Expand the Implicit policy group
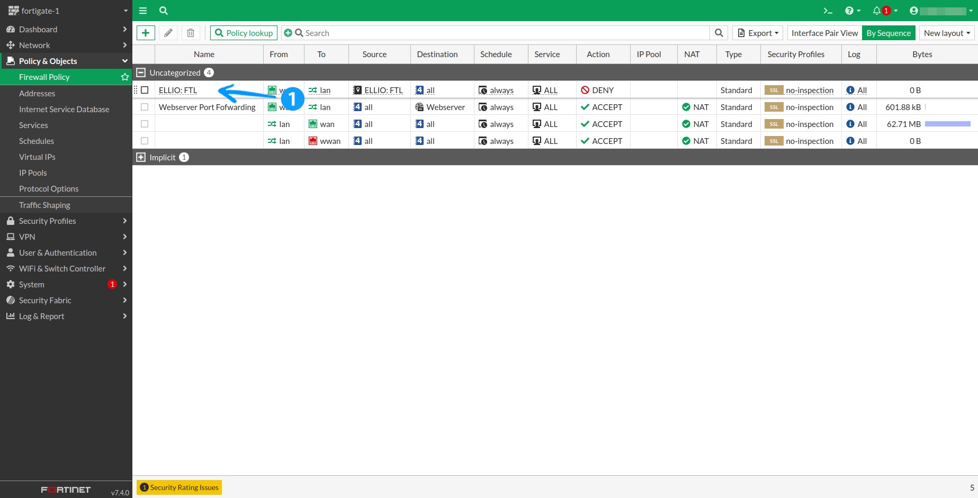 [x=141, y=157]
